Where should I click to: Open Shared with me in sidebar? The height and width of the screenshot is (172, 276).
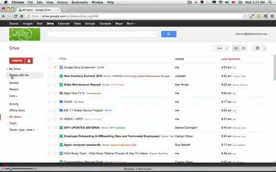pyautogui.click(x=19, y=75)
